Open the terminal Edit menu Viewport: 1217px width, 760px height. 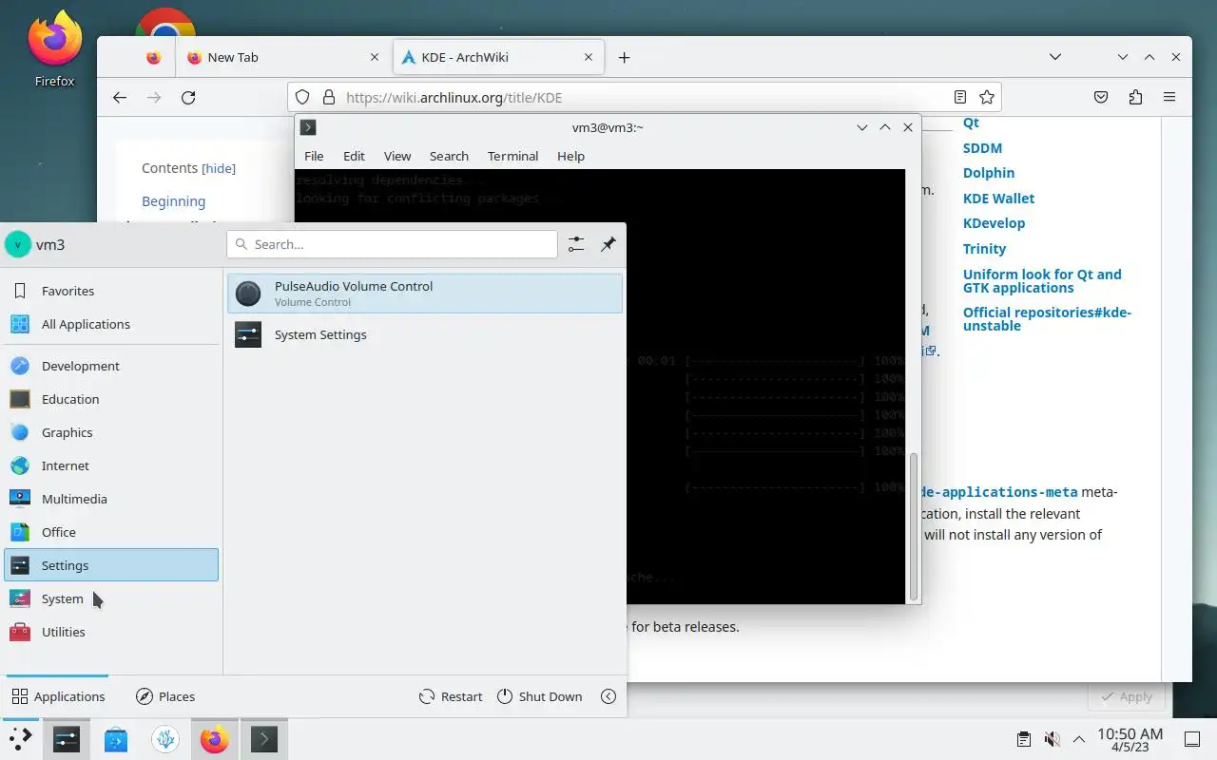coord(354,156)
